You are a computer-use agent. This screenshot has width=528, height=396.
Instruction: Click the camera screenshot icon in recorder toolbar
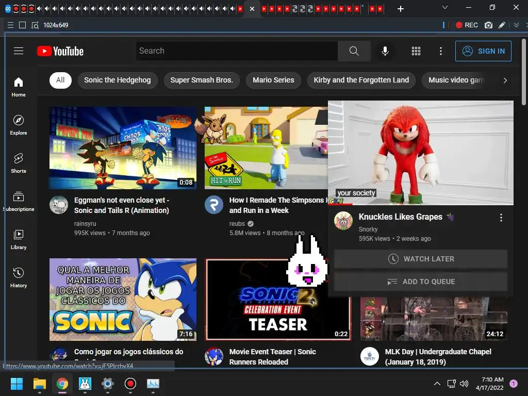click(488, 25)
